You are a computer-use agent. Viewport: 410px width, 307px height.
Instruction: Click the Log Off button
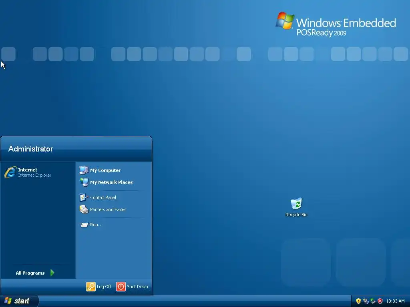click(99, 286)
